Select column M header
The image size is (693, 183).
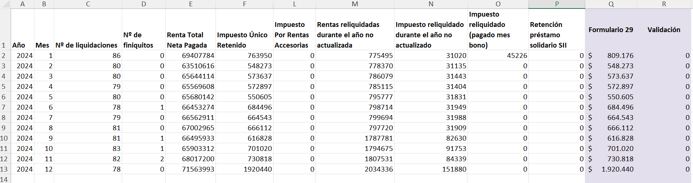point(355,4)
